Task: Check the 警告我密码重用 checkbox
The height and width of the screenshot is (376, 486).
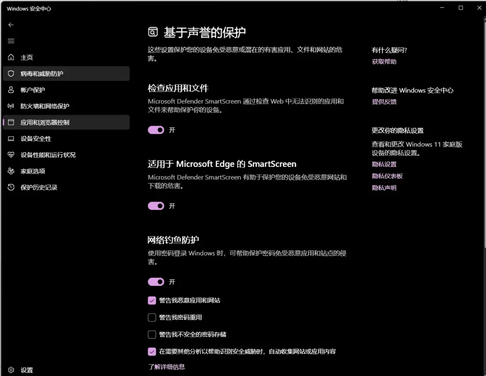Action: click(x=152, y=318)
